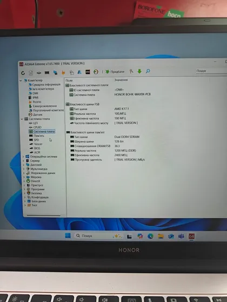This screenshot has height=302, width=227.
Task: Select the CPUID tree item
Action: (35, 127)
